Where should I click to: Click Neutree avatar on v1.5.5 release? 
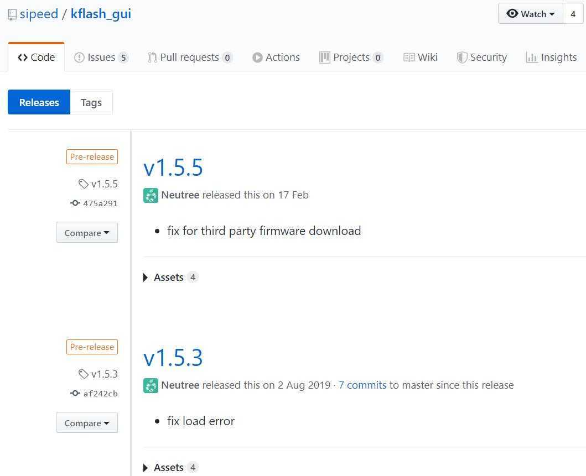point(151,195)
